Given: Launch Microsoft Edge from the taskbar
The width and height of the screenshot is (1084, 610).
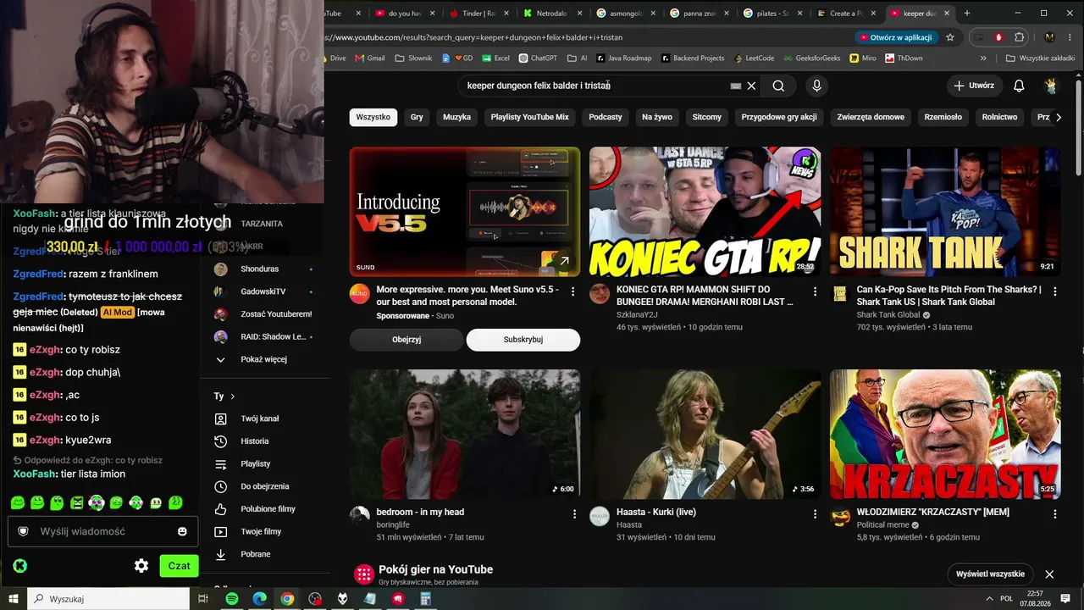Looking at the screenshot, I should click(260, 599).
